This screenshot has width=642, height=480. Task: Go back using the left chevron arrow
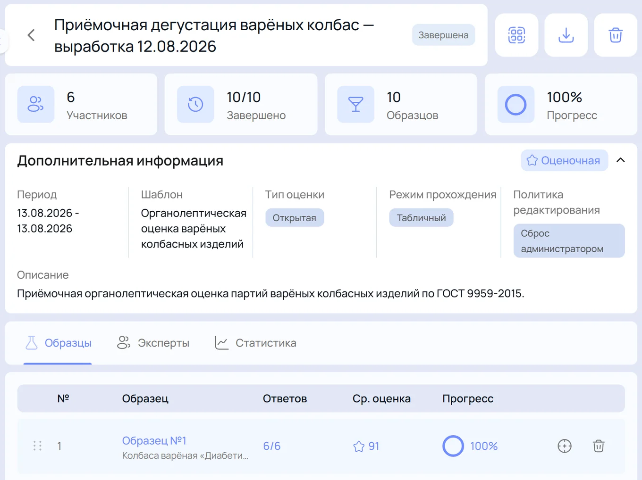pyautogui.click(x=31, y=35)
